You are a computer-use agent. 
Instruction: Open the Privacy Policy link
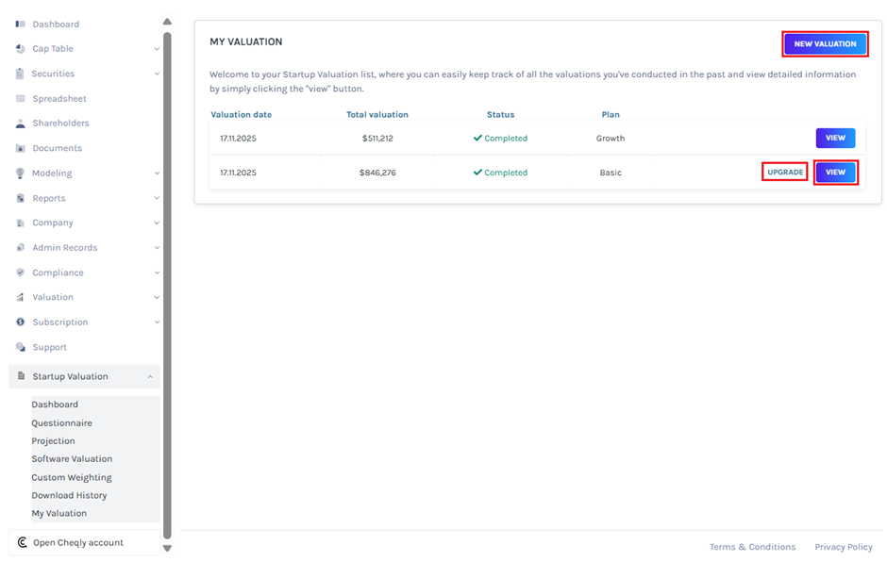(x=843, y=547)
